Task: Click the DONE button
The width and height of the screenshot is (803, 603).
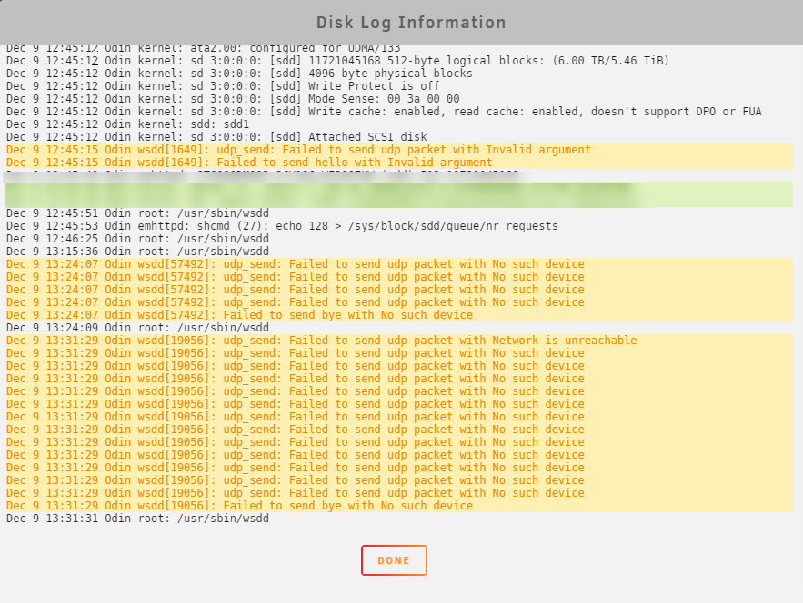Action: coord(394,560)
